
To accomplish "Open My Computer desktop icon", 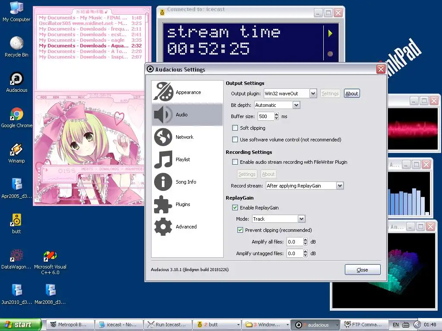I will click(16, 12).
